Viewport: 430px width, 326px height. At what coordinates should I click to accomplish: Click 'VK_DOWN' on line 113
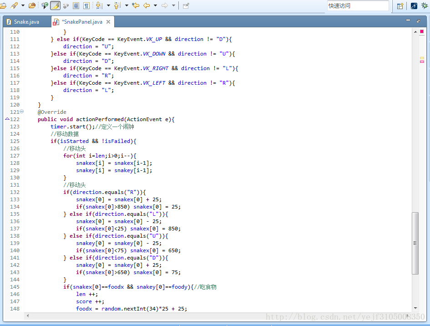point(154,54)
